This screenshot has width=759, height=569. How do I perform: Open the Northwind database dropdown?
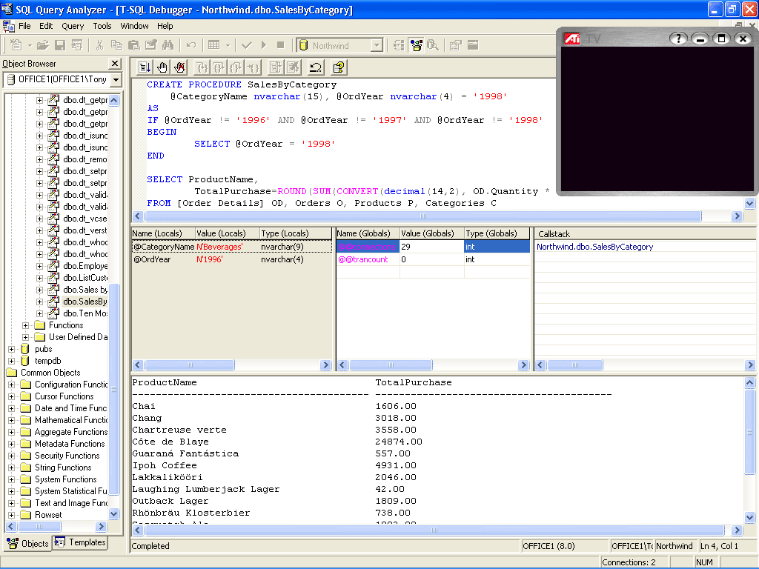[376, 46]
